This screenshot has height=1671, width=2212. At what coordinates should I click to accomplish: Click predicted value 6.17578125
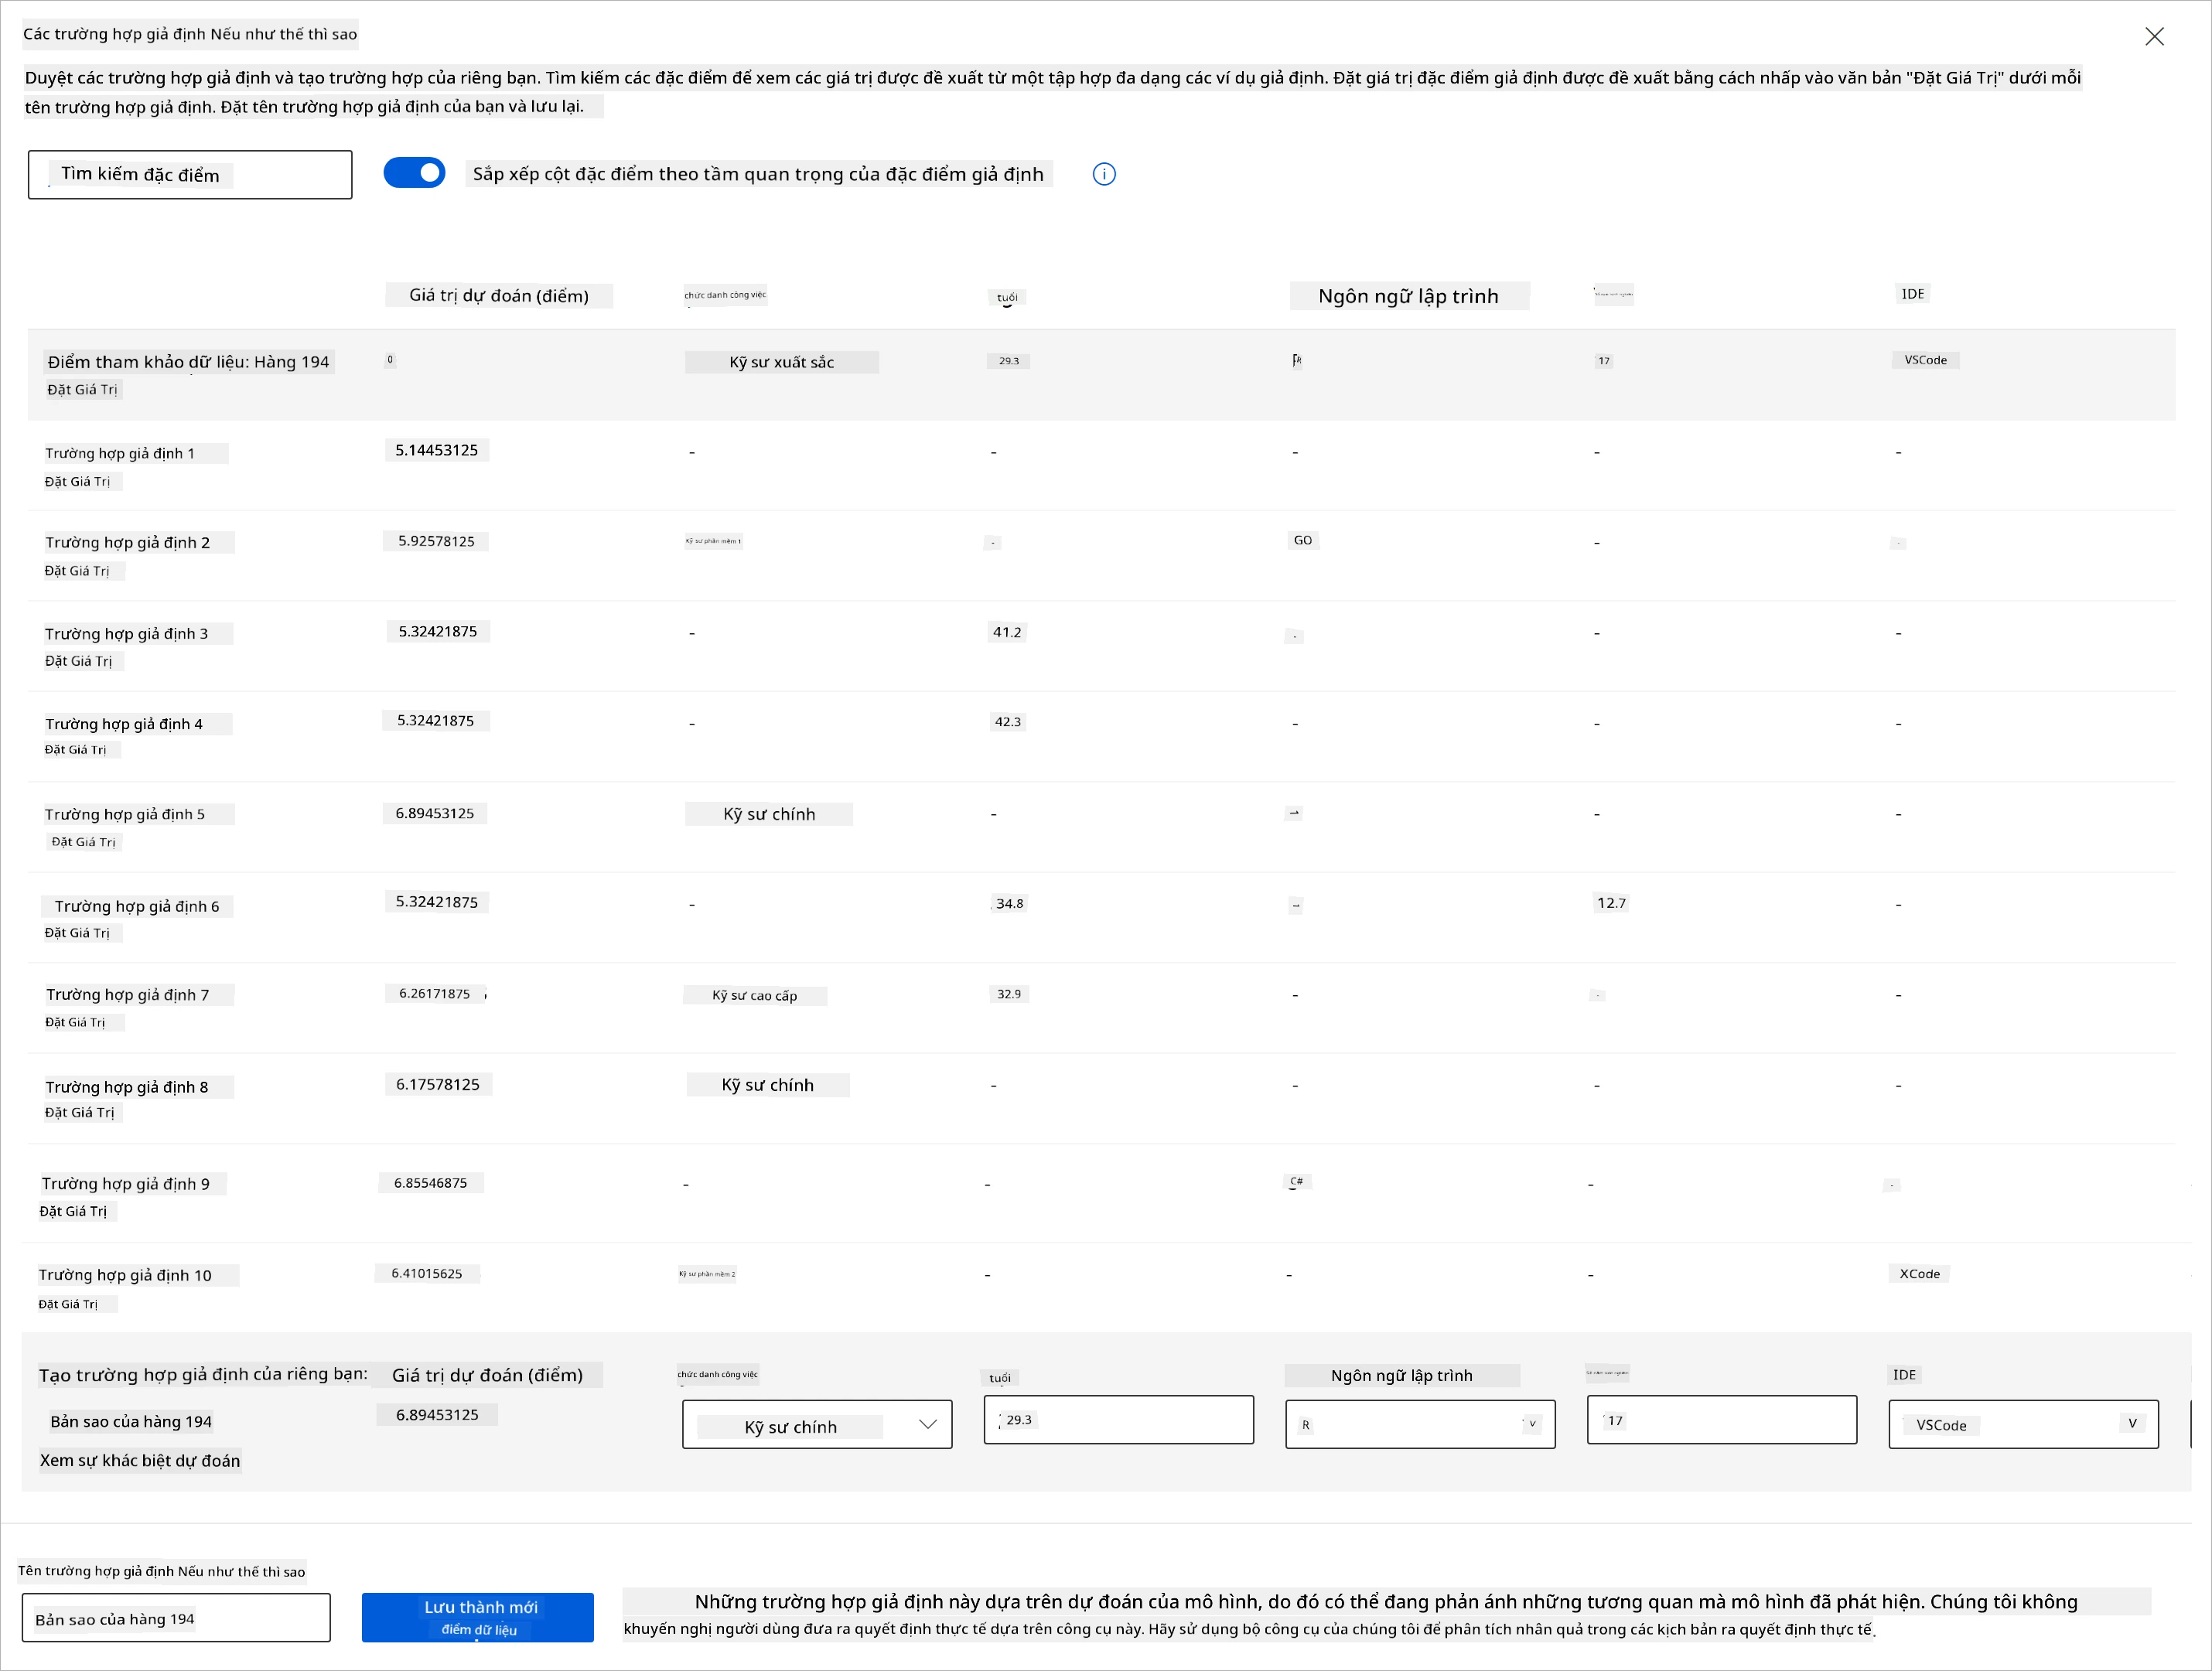438,1084
